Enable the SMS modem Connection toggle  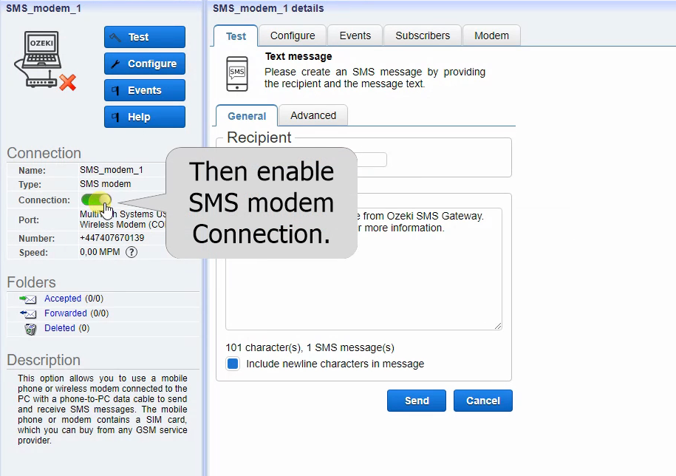[97, 200]
